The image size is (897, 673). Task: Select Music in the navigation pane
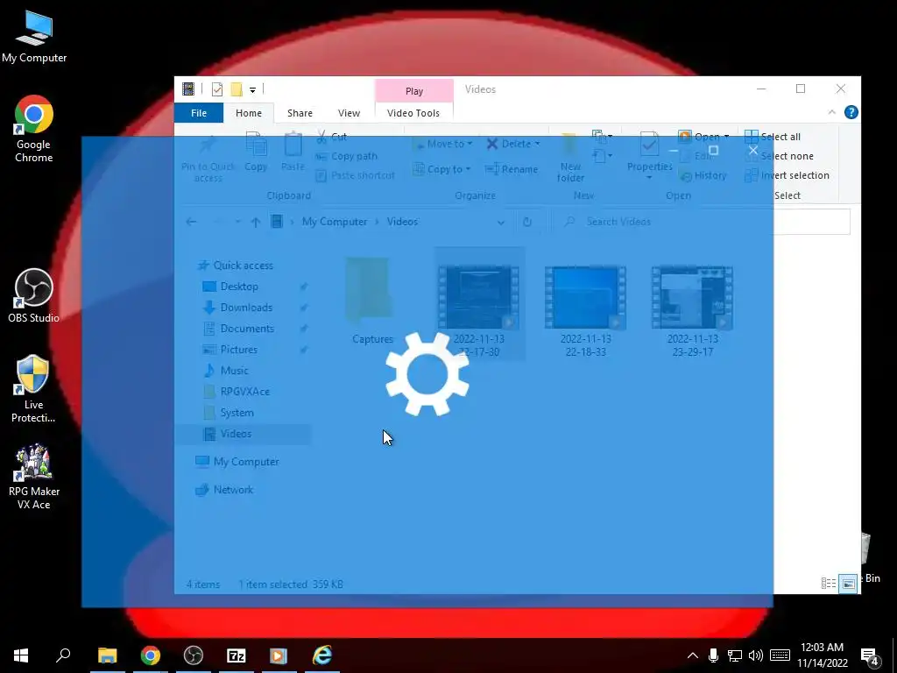click(234, 371)
